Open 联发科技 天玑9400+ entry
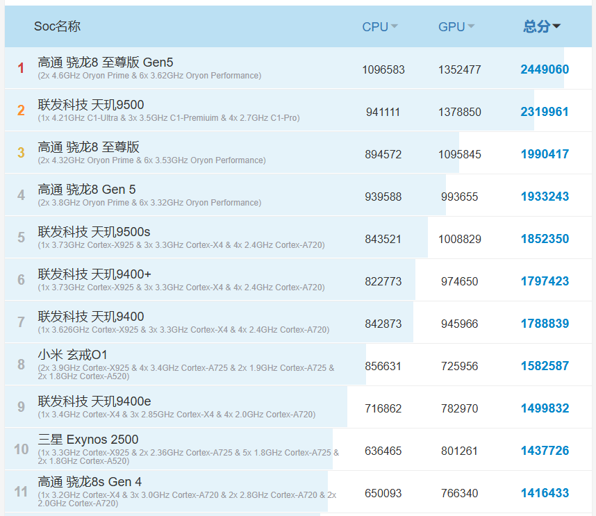The height and width of the screenshot is (516, 596). click(94, 274)
